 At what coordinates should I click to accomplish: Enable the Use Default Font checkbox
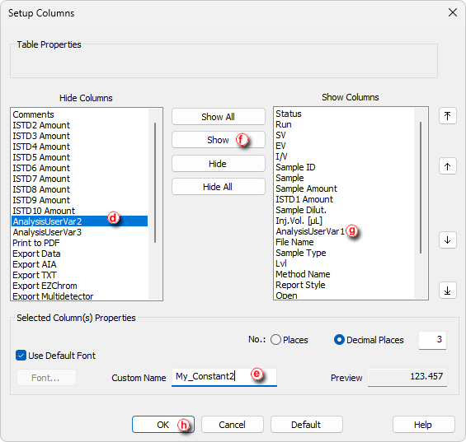point(21,356)
